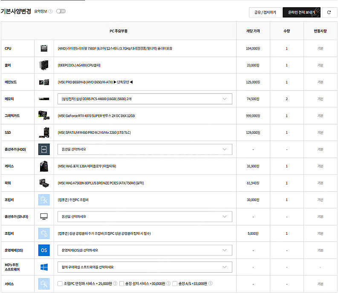Open the 메모리 Samsung DDR5 dropdown

(x=145, y=99)
